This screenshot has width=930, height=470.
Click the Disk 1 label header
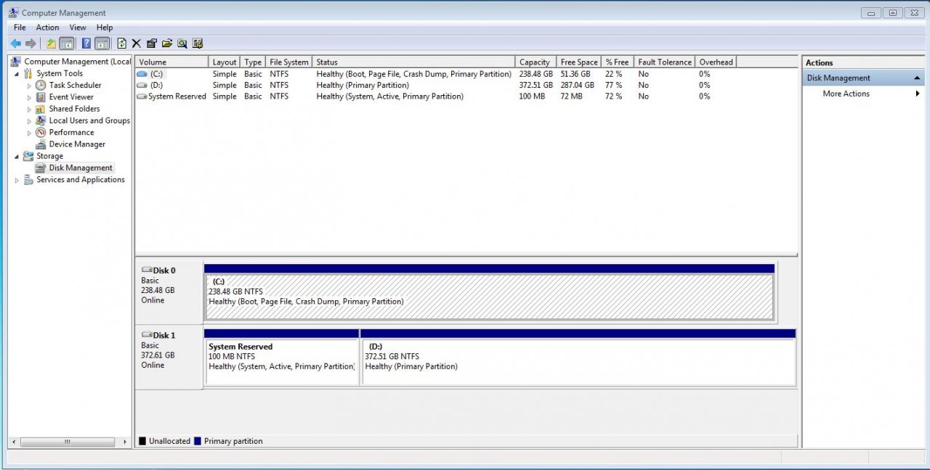click(x=164, y=336)
